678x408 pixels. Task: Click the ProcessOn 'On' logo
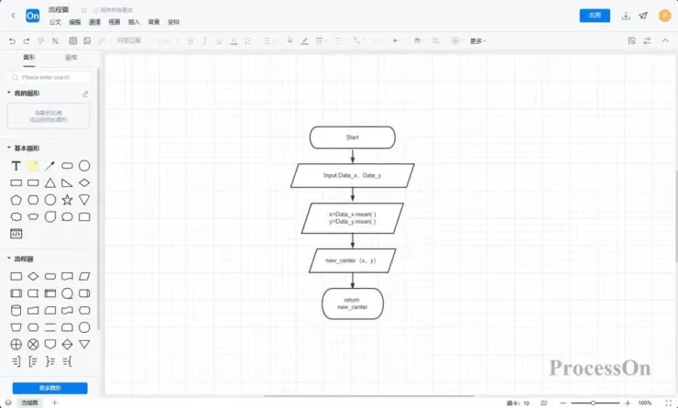[x=32, y=16]
